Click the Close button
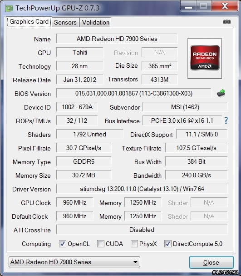The image size is (241, 276). pyautogui.click(x=211, y=262)
